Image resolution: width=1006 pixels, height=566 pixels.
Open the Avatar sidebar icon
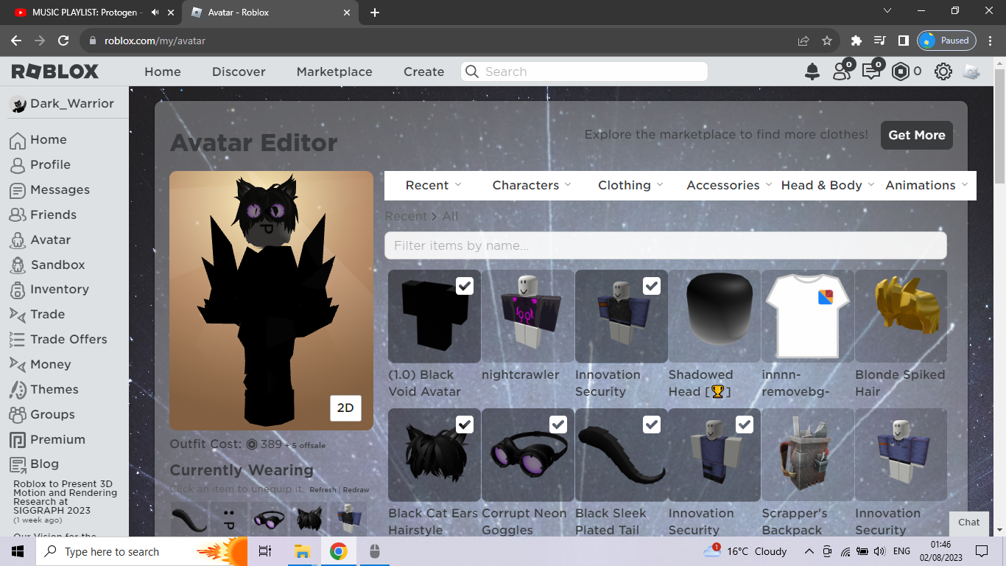(x=18, y=240)
